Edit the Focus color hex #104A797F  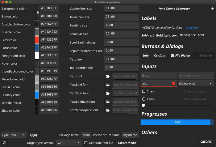[x=49, y=48]
